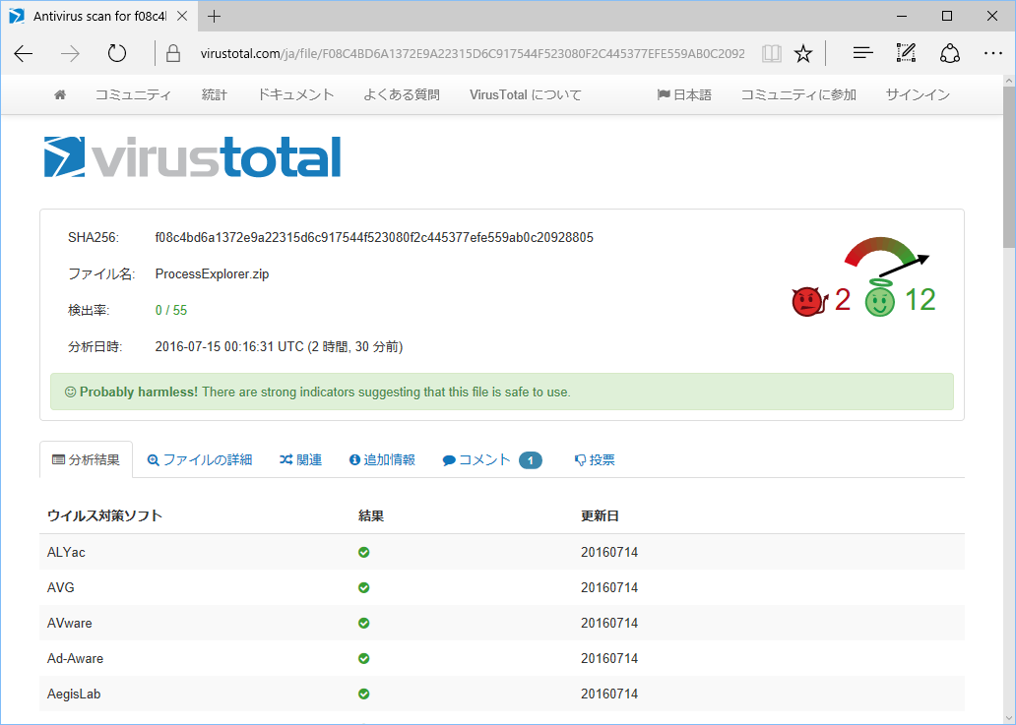The height and width of the screenshot is (725, 1016).
Task: Click Probably harmless! notice
Action: point(502,392)
